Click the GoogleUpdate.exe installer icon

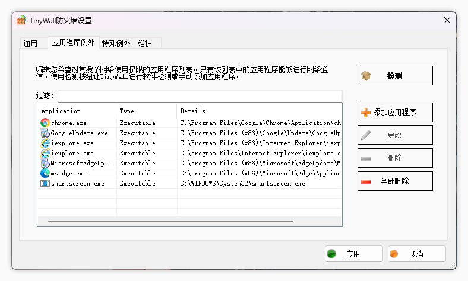[45, 133]
